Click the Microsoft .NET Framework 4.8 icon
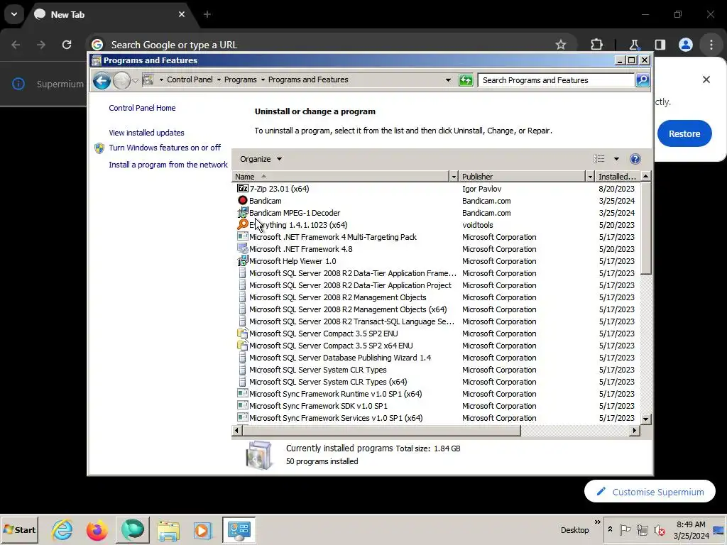The width and height of the screenshot is (727, 545). [x=243, y=249]
